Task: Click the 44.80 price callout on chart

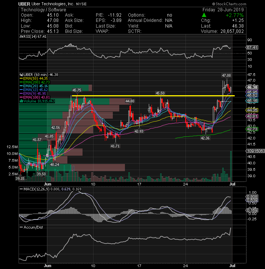Action: (x=130, y=101)
